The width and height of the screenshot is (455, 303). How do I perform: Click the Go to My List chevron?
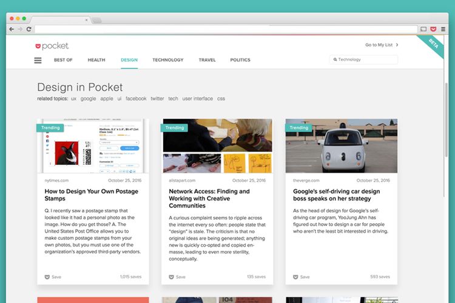click(x=397, y=45)
